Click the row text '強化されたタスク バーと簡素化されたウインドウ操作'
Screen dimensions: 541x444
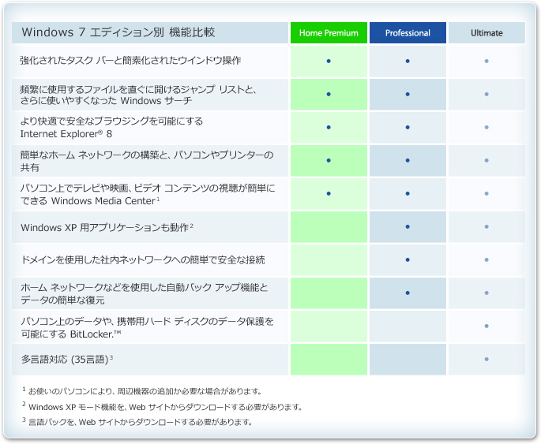(x=130, y=61)
